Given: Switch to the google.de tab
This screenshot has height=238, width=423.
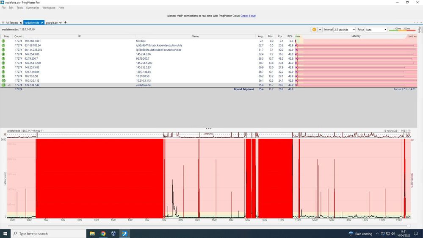Looking at the screenshot, I should (52, 23).
